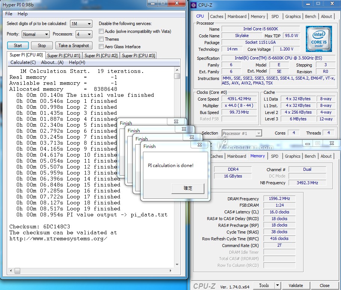Click the Stop button in Hyper PI

click(x=42, y=46)
